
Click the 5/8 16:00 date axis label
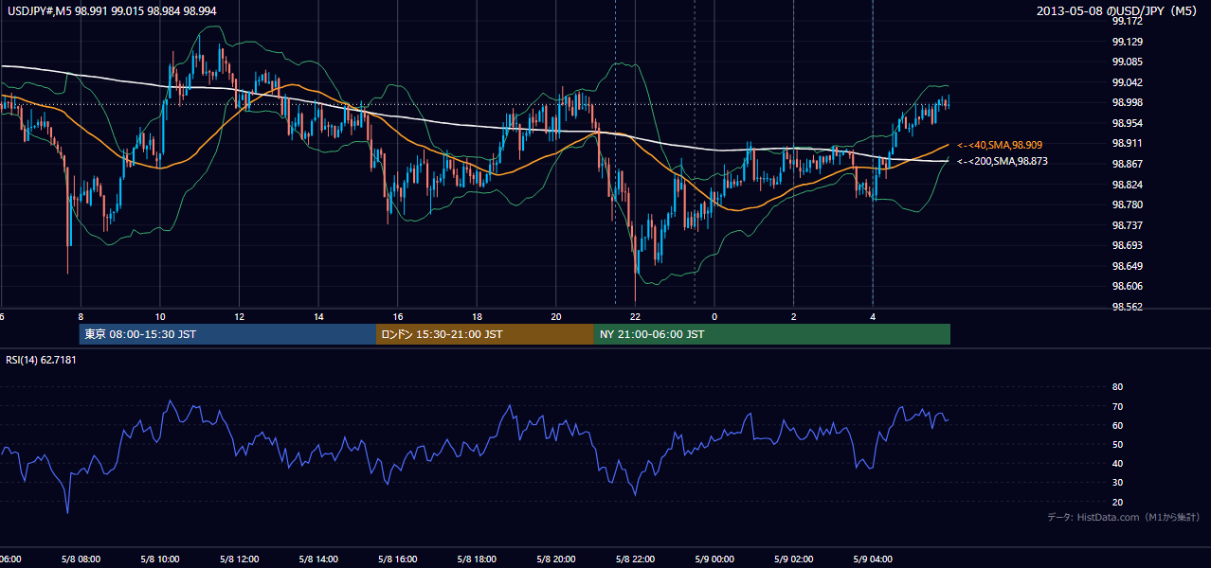pyautogui.click(x=398, y=559)
